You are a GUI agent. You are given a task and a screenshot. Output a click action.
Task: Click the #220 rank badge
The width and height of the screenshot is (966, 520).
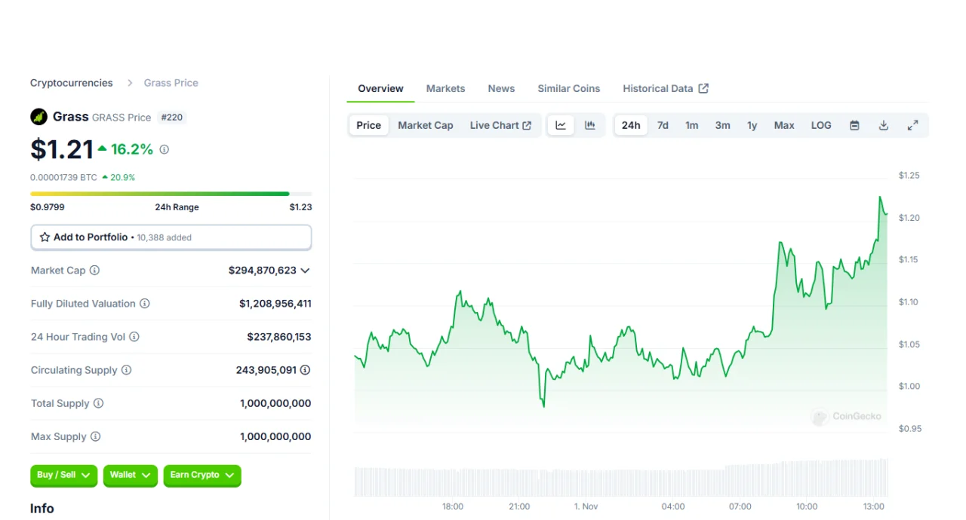click(171, 118)
